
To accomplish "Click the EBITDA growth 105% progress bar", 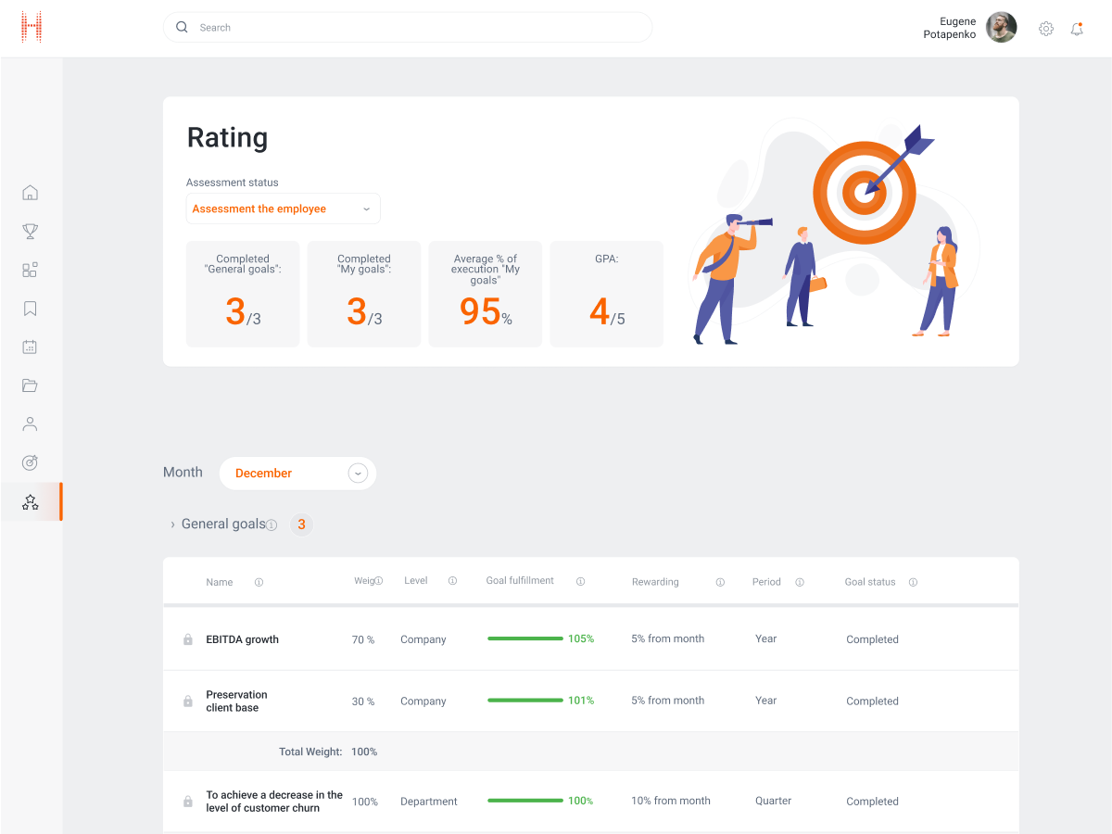I will tap(524, 638).
